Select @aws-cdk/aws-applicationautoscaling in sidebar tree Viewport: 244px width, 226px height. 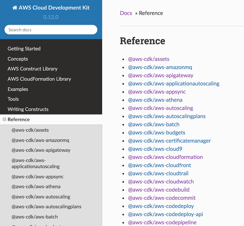[36, 163]
